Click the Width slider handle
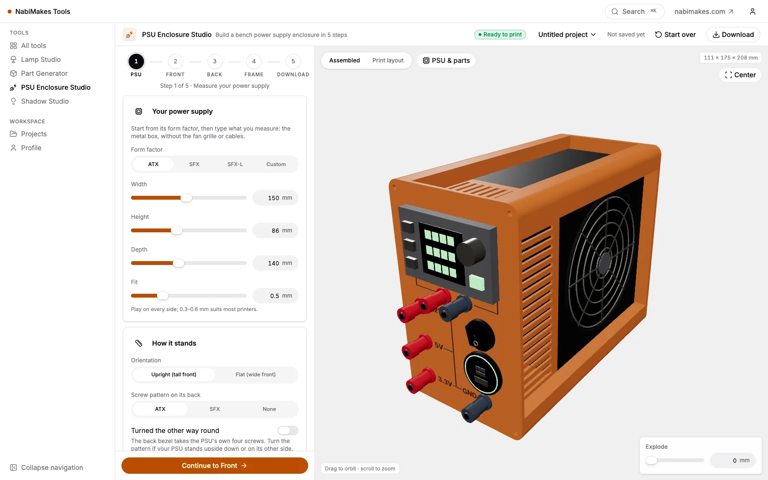Screen dimensions: 768x480 [186, 198]
